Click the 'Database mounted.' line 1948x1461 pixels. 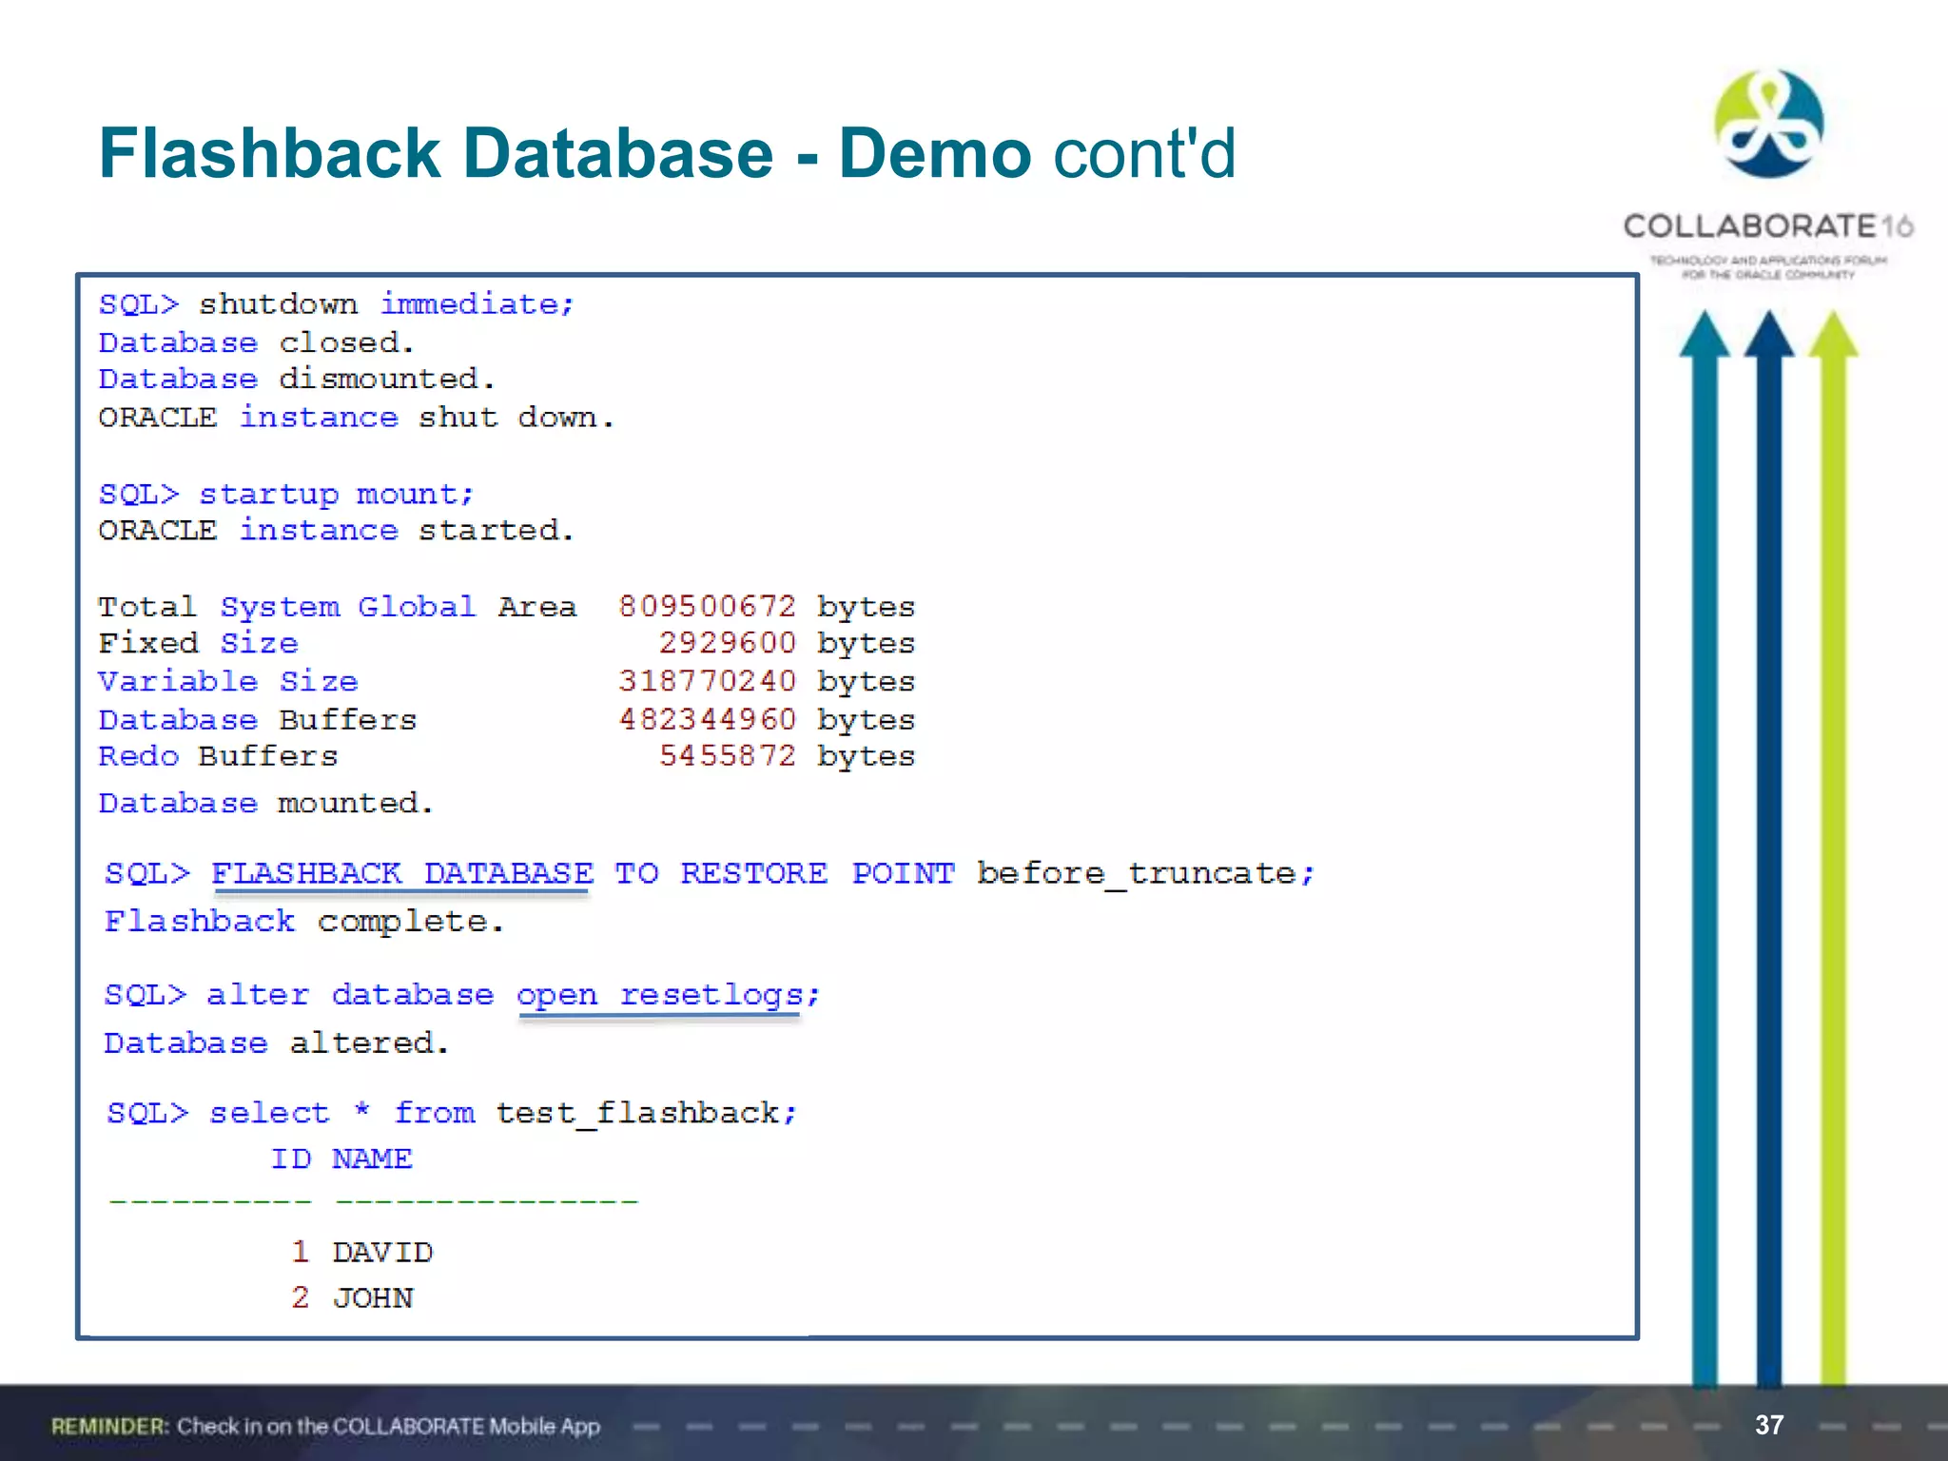[x=266, y=804]
